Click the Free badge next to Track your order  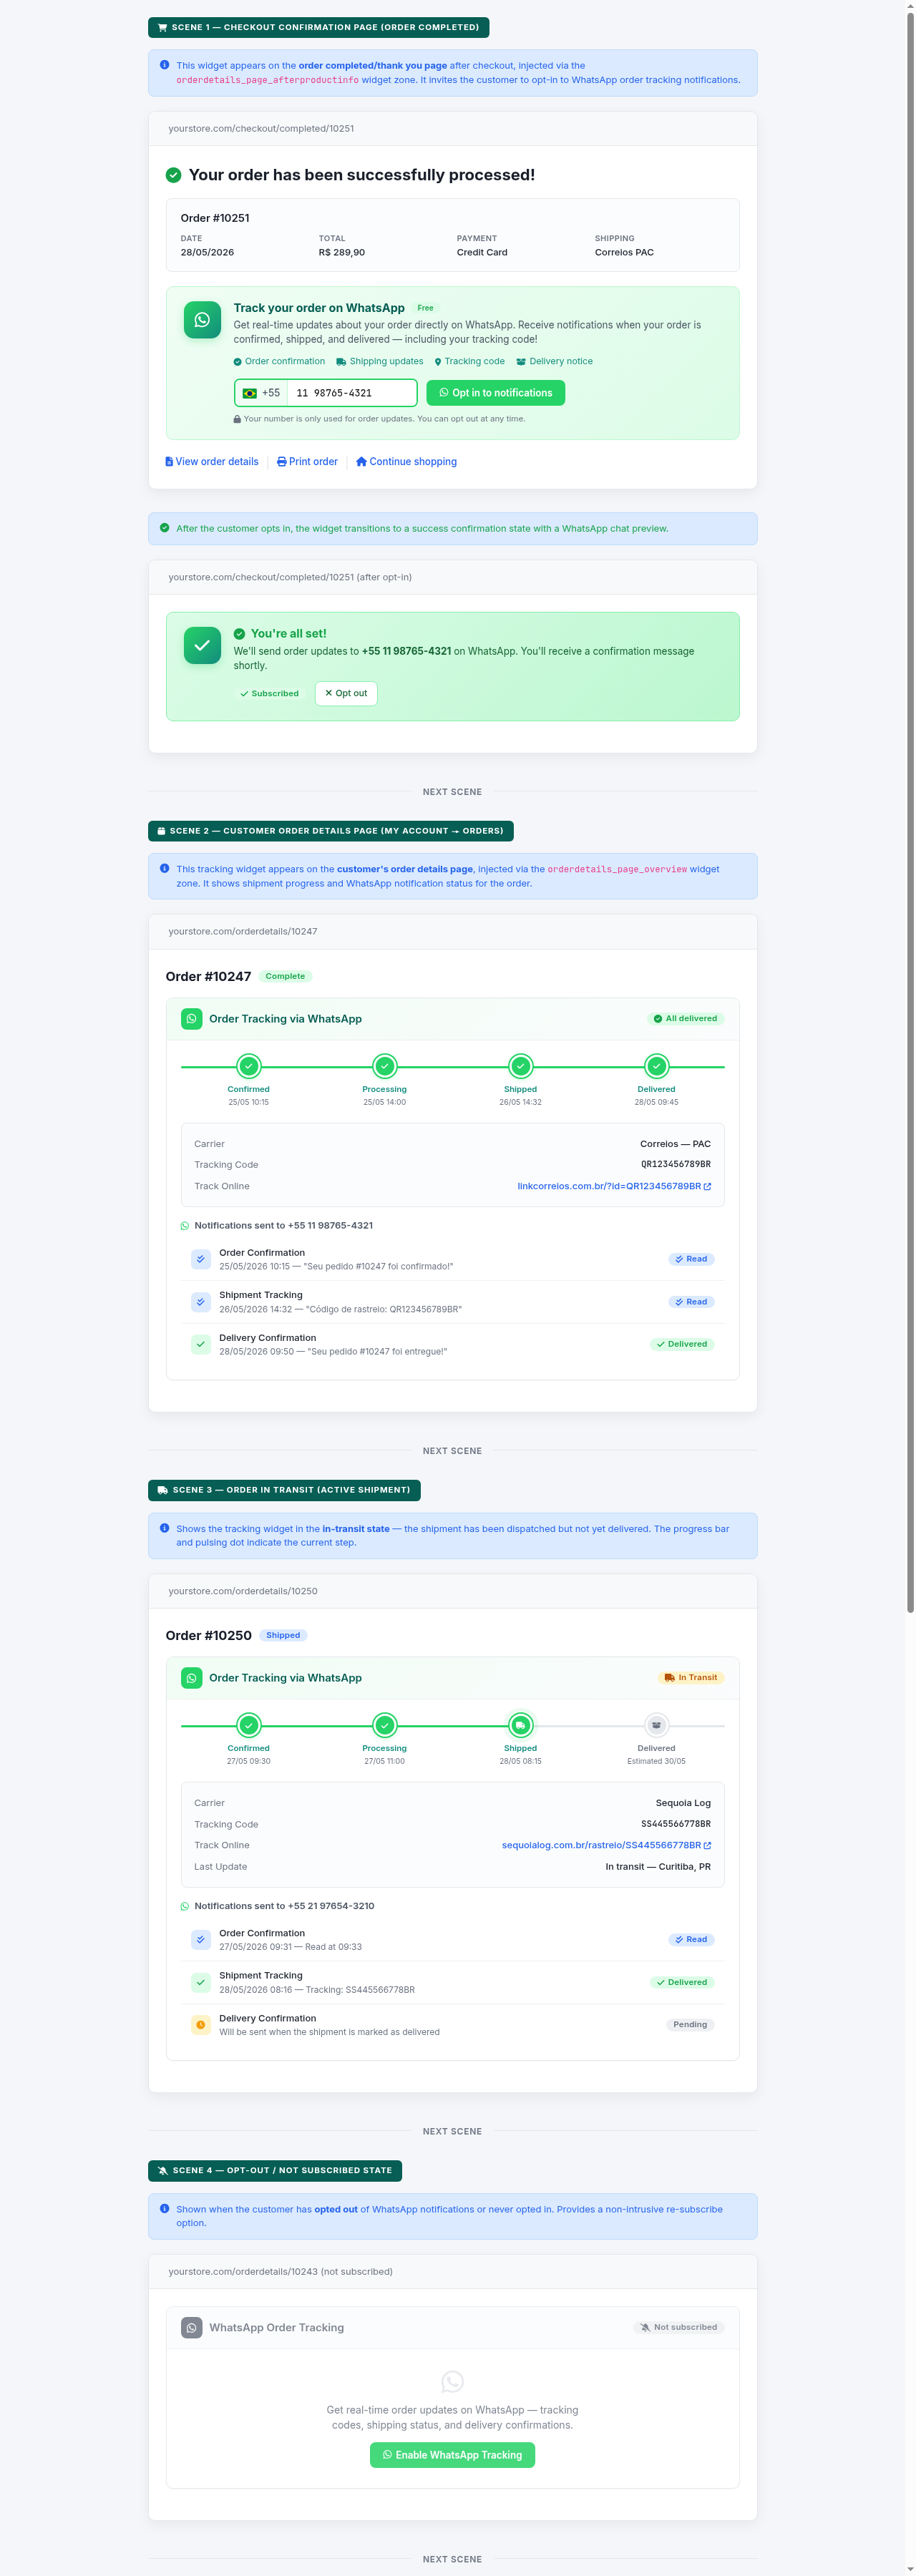coord(426,308)
